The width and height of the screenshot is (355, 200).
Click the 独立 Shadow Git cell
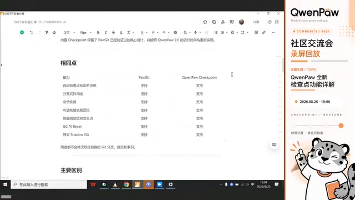coord(76,134)
